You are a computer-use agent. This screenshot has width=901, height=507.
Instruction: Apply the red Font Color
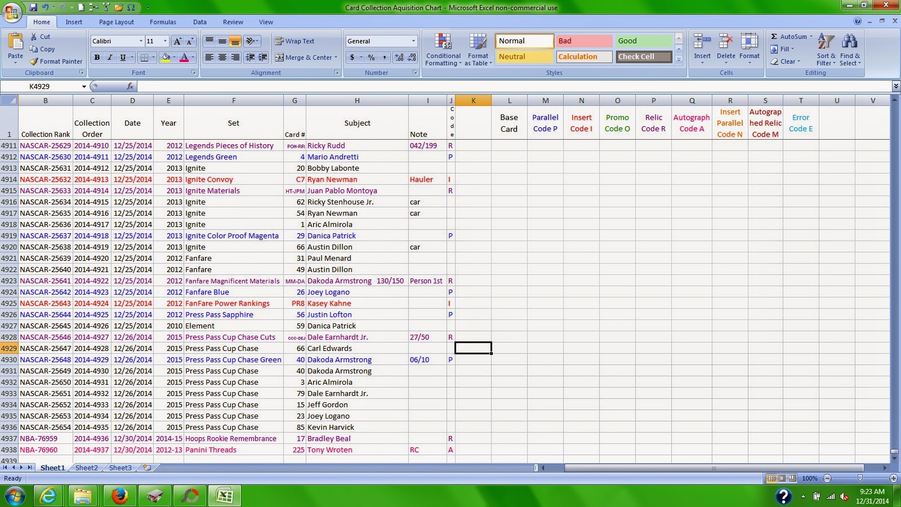(x=184, y=57)
